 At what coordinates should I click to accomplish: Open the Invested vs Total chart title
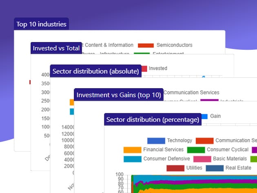point(56,48)
